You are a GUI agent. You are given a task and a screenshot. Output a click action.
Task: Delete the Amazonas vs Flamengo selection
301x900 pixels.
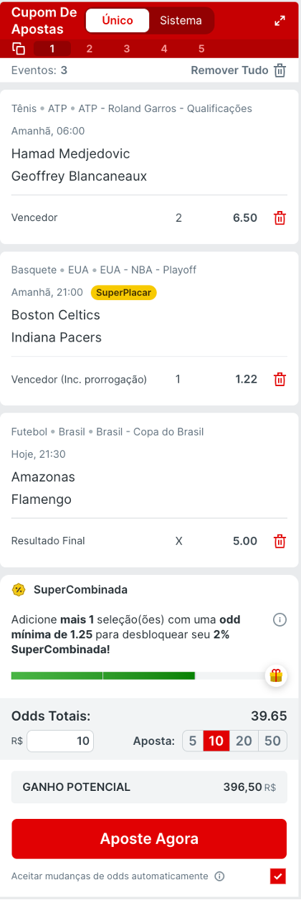pyautogui.click(x=279, y=541)
